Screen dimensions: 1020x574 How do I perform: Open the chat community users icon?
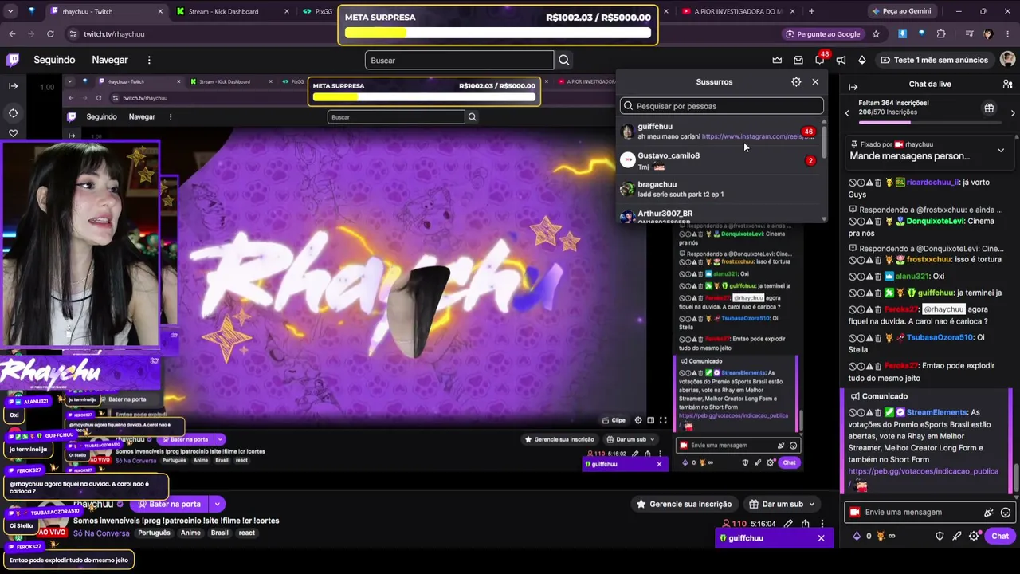coord(1007,84)
